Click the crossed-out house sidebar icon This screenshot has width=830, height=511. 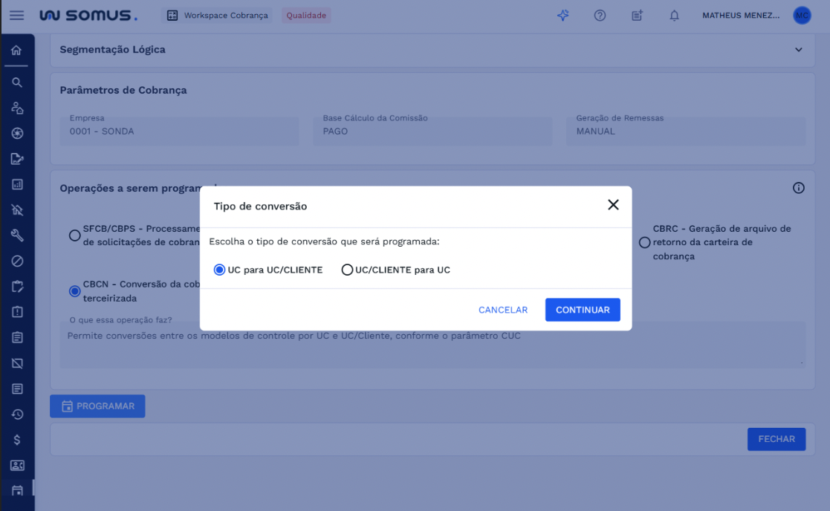coord(17,210)
